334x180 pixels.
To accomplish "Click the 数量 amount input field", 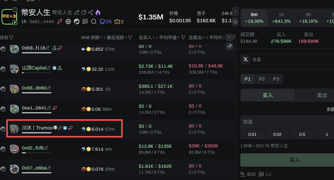I will coord(287,122).
